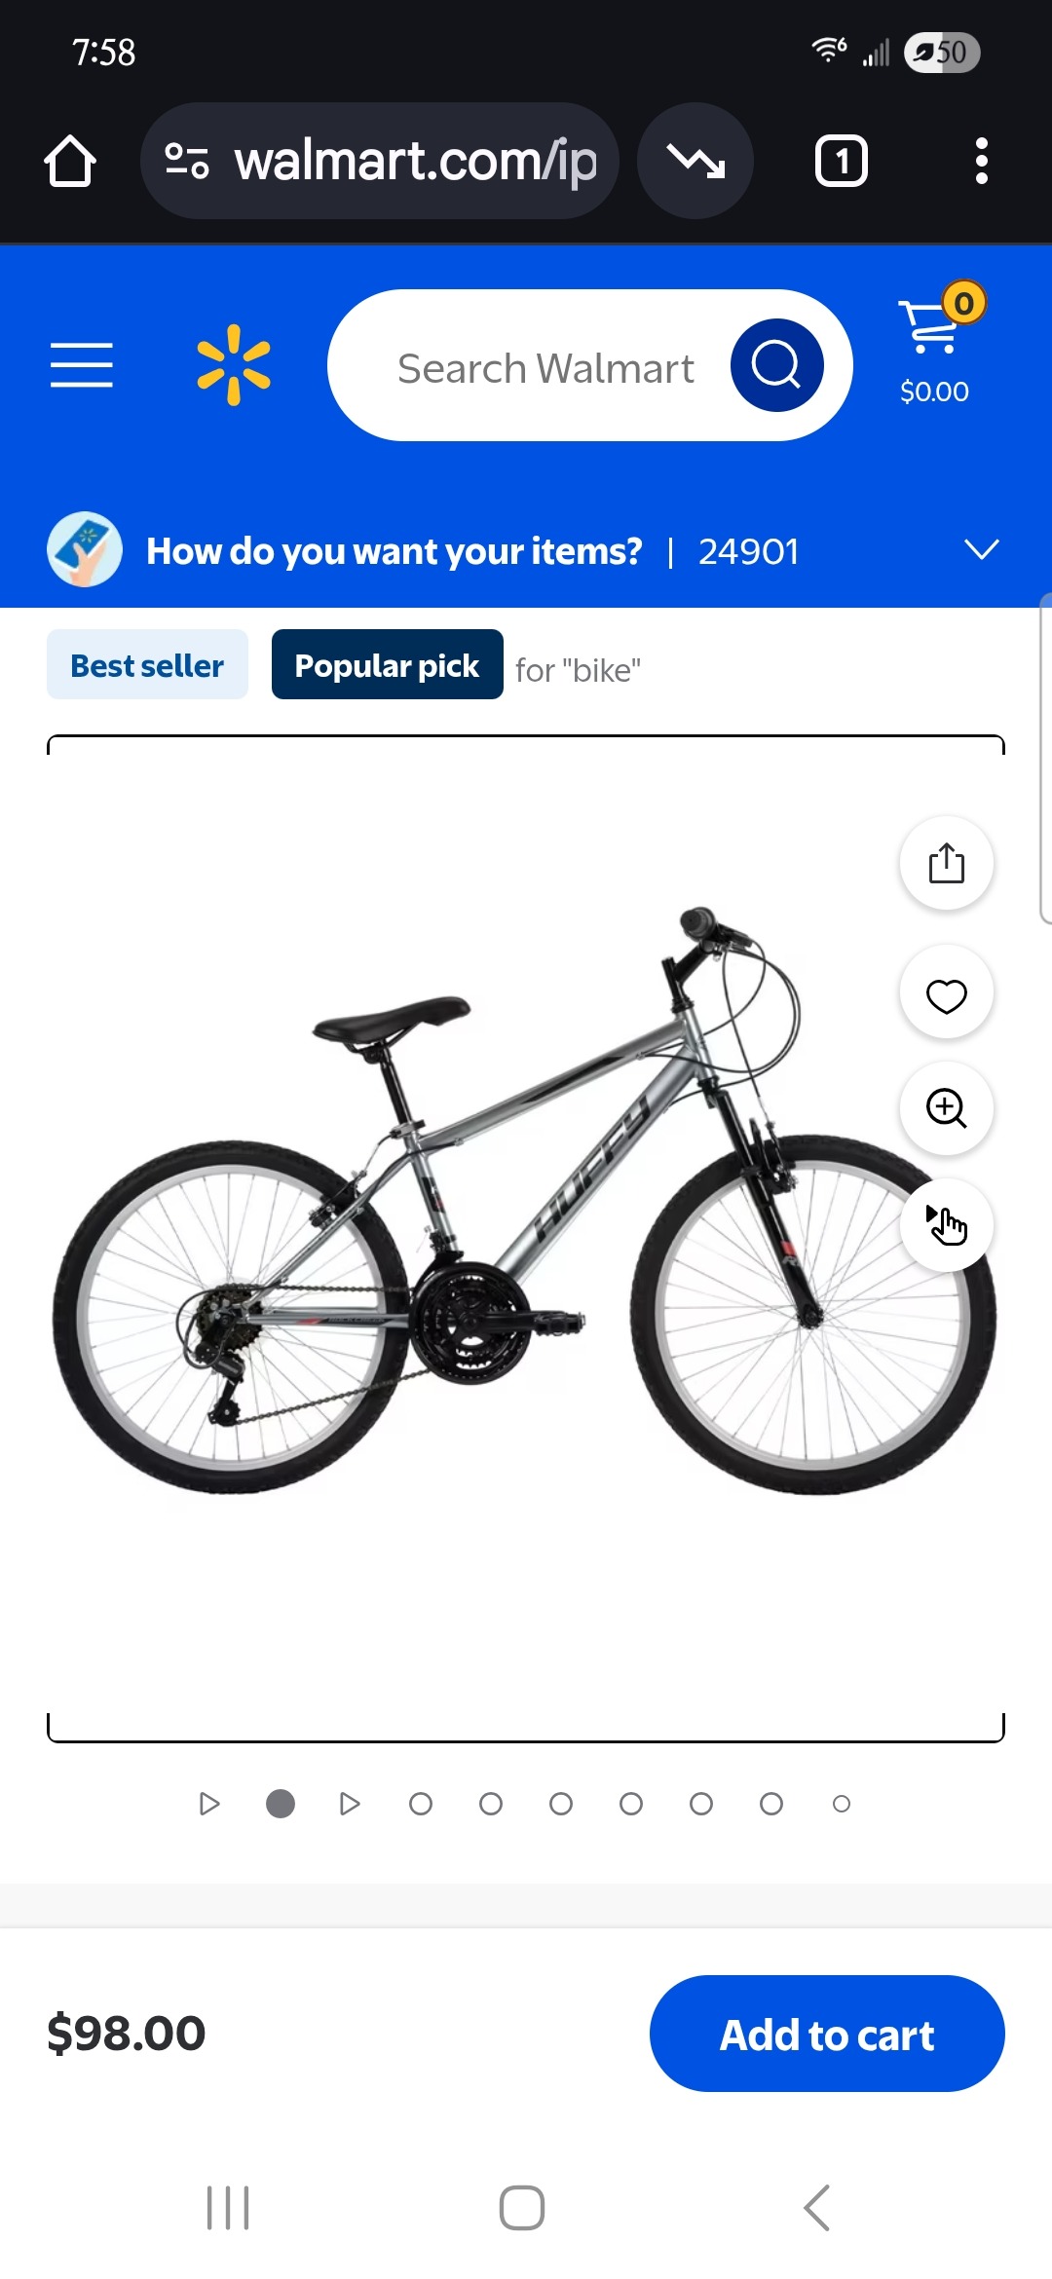Viewport: 1052px width, 2279px height.
Task: Tap the Best seller badge
Action: click(147, 664)
